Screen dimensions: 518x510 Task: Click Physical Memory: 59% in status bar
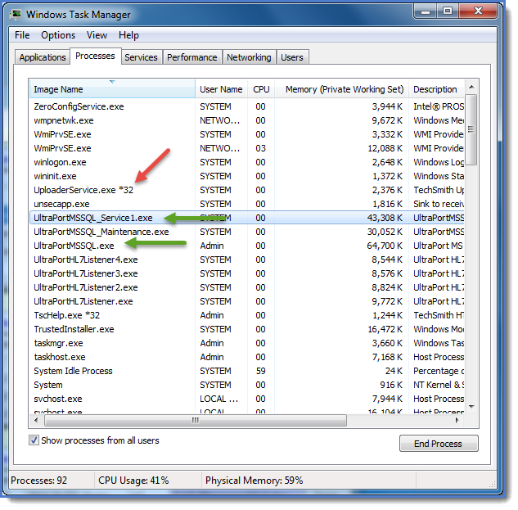tap(254, 480)
